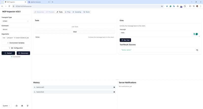Click the Connected status text

(16, 57)
